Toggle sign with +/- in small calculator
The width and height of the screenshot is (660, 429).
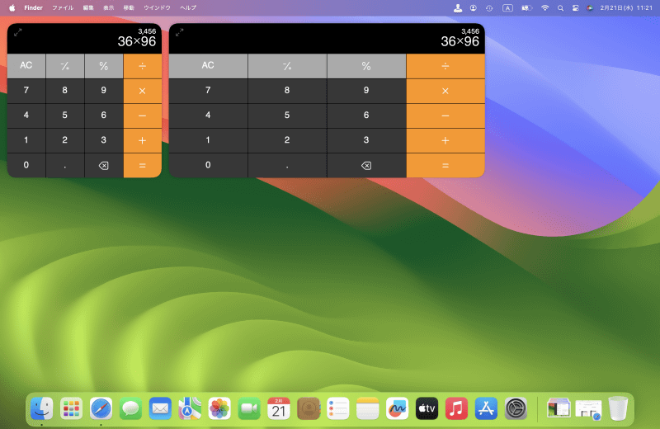[x=65, y=66]
